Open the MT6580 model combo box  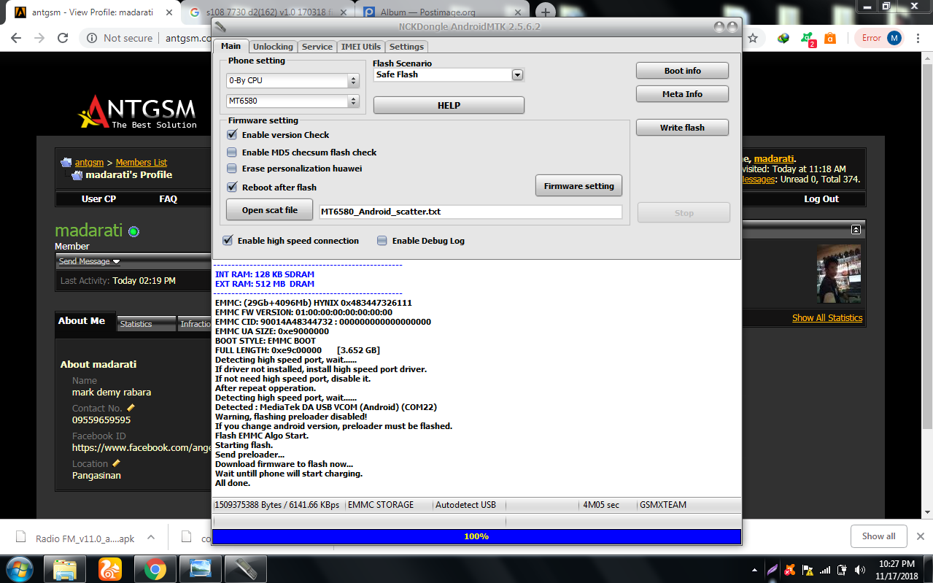point(293,101)
